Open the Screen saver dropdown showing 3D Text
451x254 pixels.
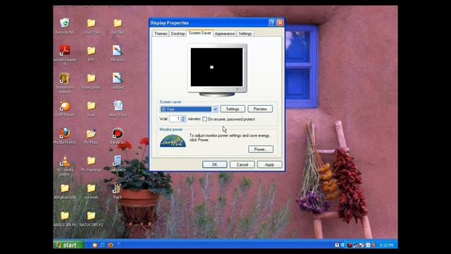pos(215,109)
